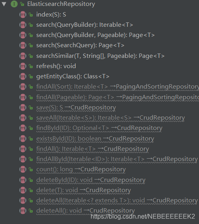Select inherited findAll(): Iterable<T> method
Screen dimensions: 199x224
point(93,149)
